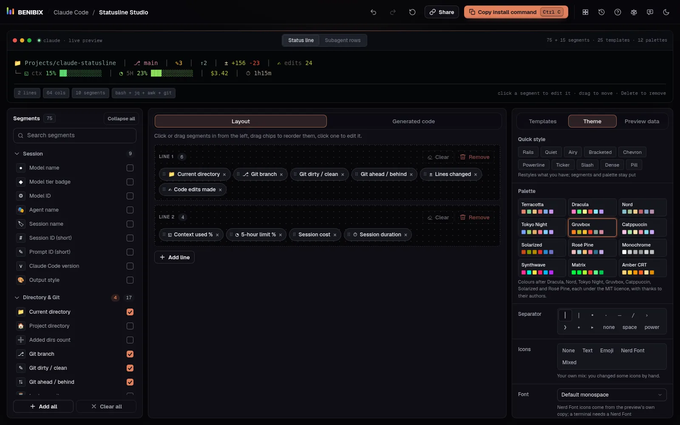Uncheck the Git branch segment checkbox
Screen dimensions: 680x425
pos(130,354)
